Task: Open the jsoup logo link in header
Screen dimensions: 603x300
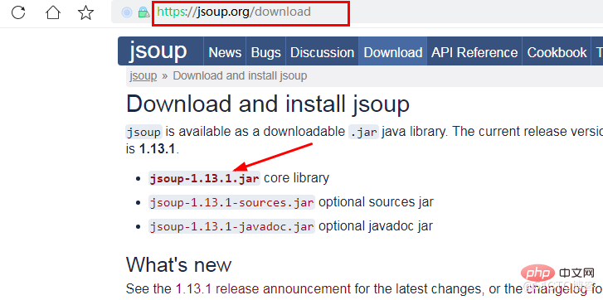Action: pos(158,51)
